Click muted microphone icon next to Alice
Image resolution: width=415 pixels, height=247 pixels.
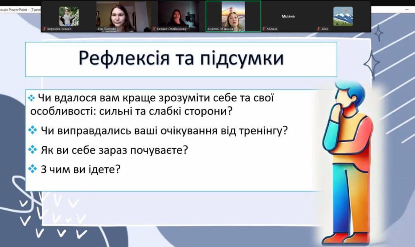pos(319,29)
